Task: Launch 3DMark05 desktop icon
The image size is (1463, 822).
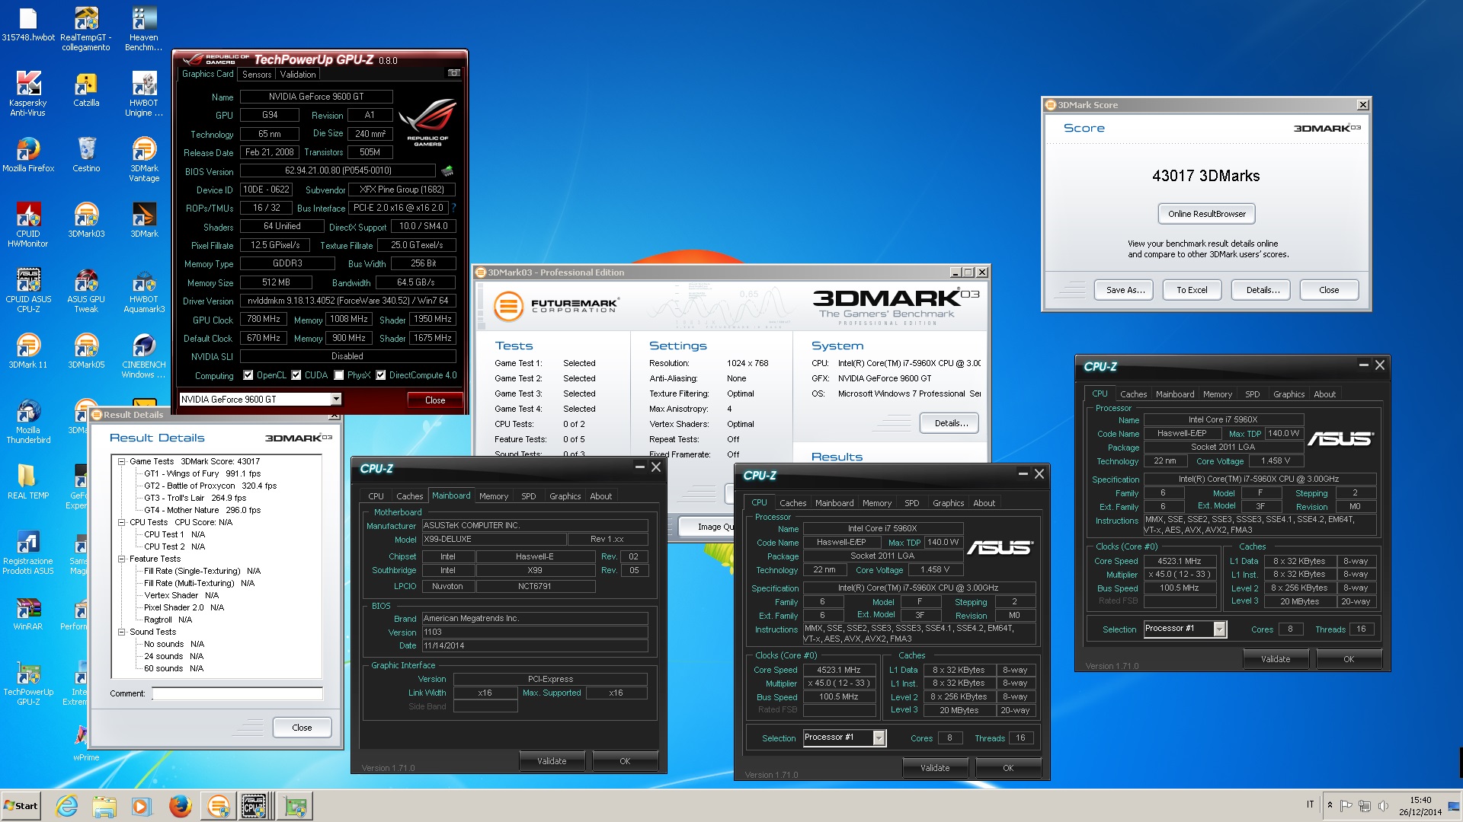Action: pos(86,352)
